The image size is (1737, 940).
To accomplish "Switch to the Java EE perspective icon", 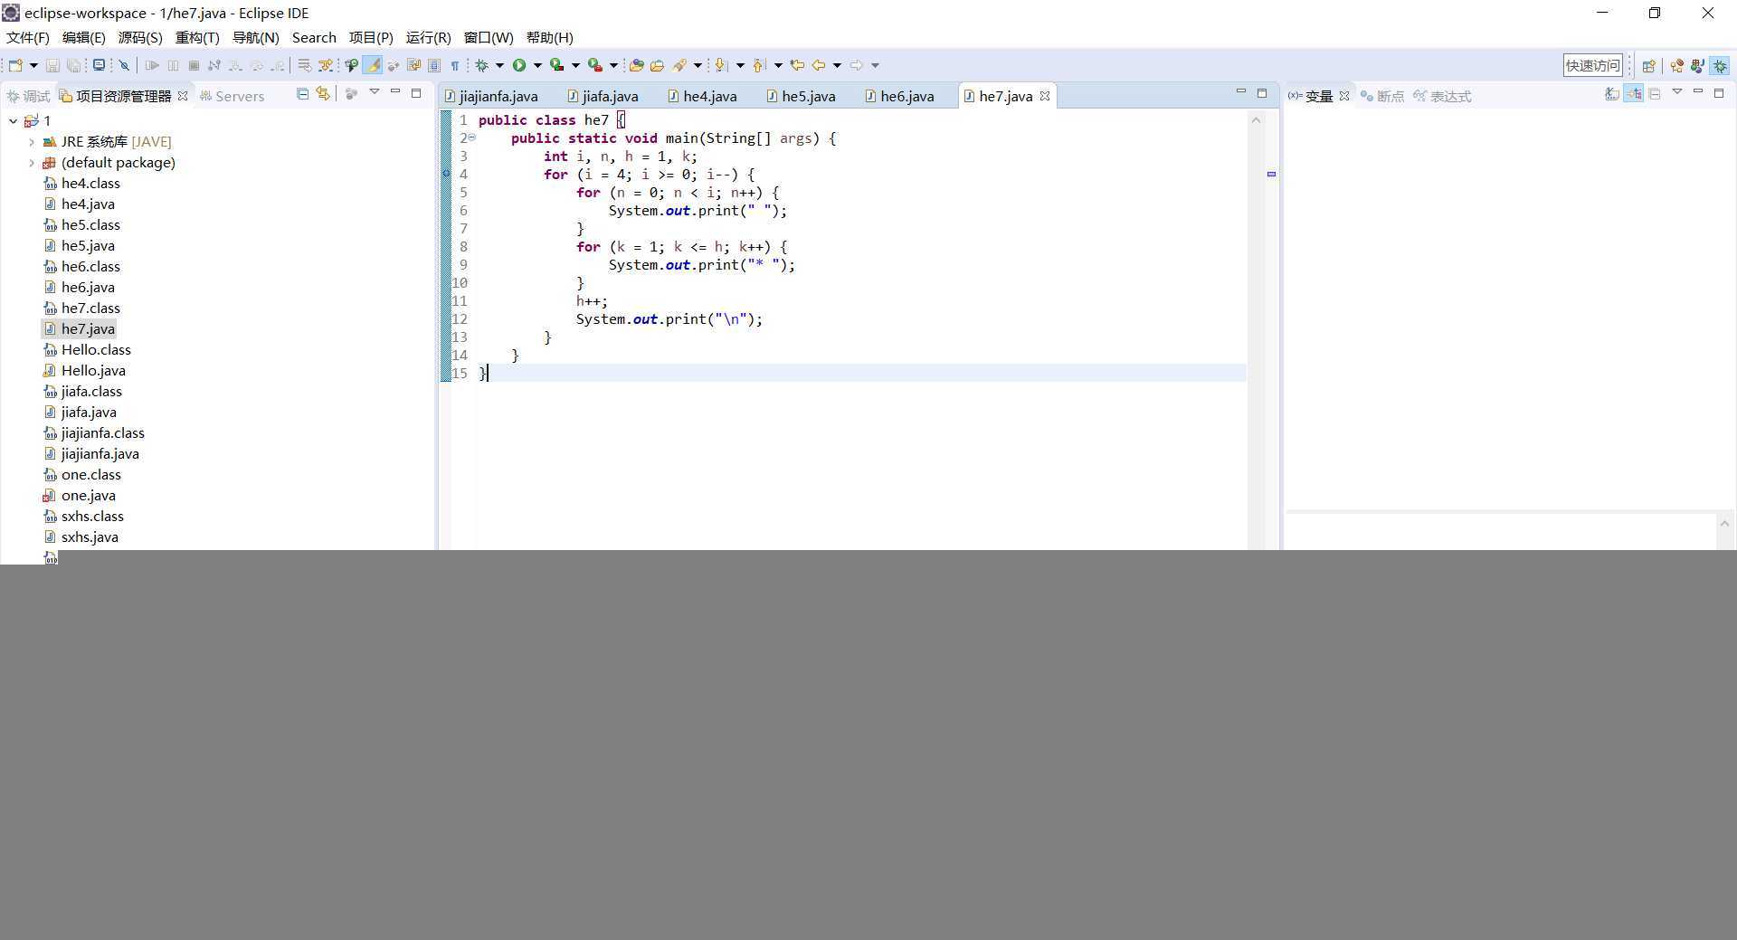I will click(x=1676, y=65).
